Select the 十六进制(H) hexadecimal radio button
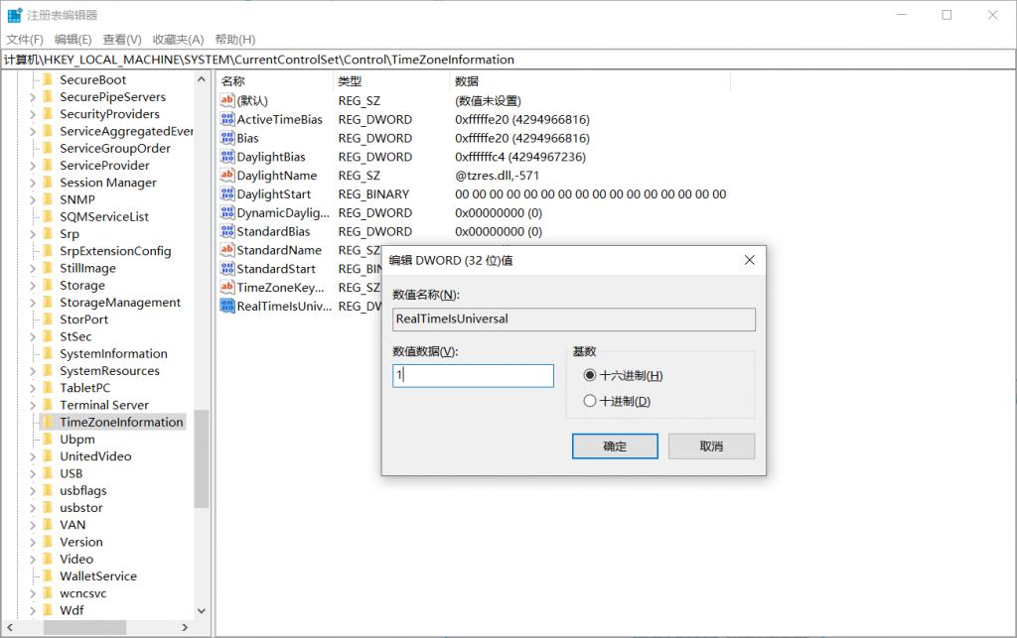Screen dimensions: 1017x638 point(590,375)
